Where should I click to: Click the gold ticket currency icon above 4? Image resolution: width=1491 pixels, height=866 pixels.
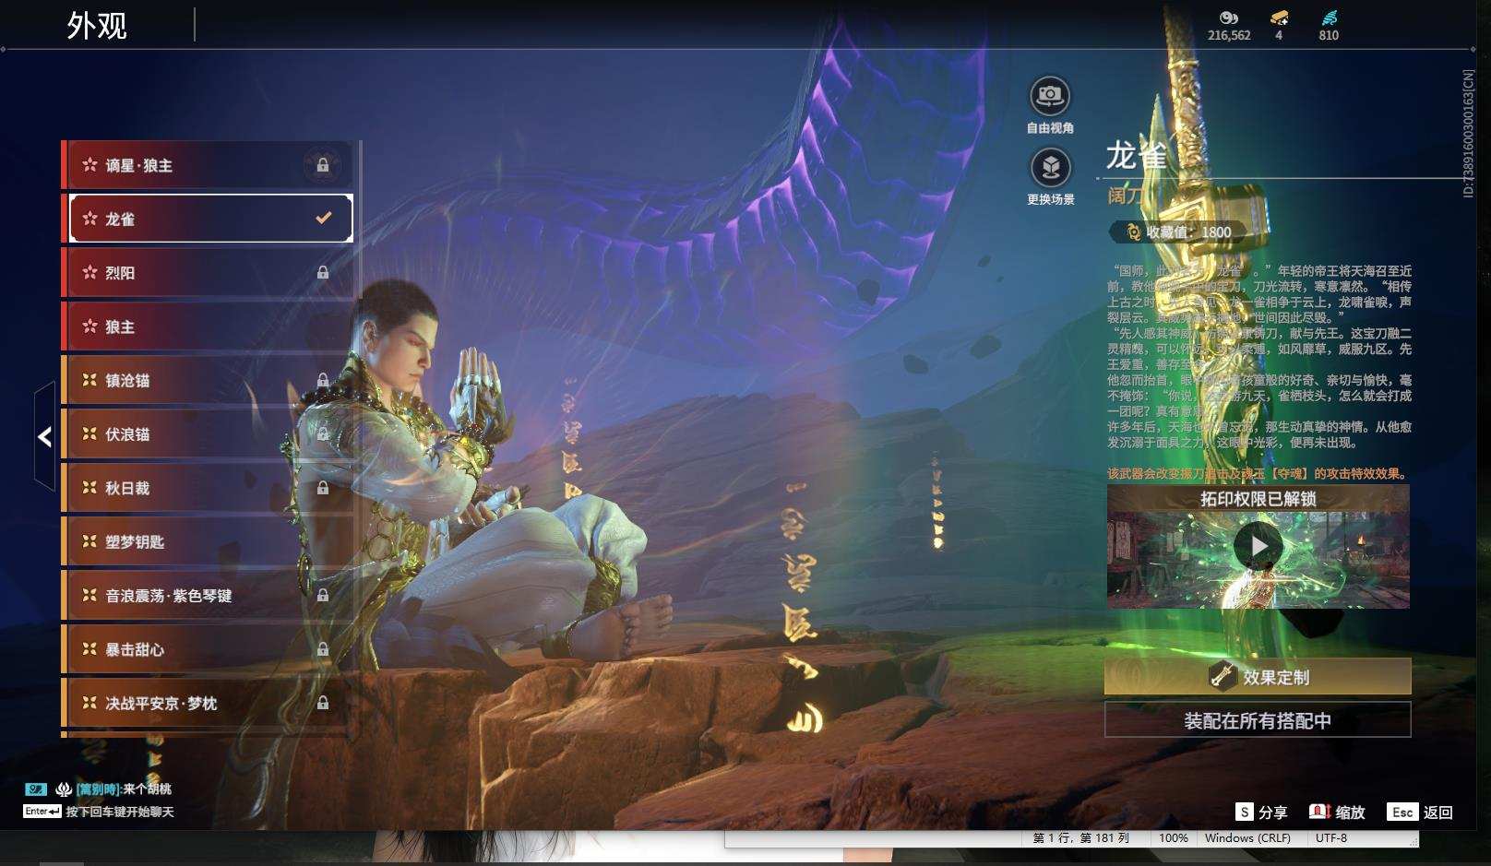click(1279, 18)
